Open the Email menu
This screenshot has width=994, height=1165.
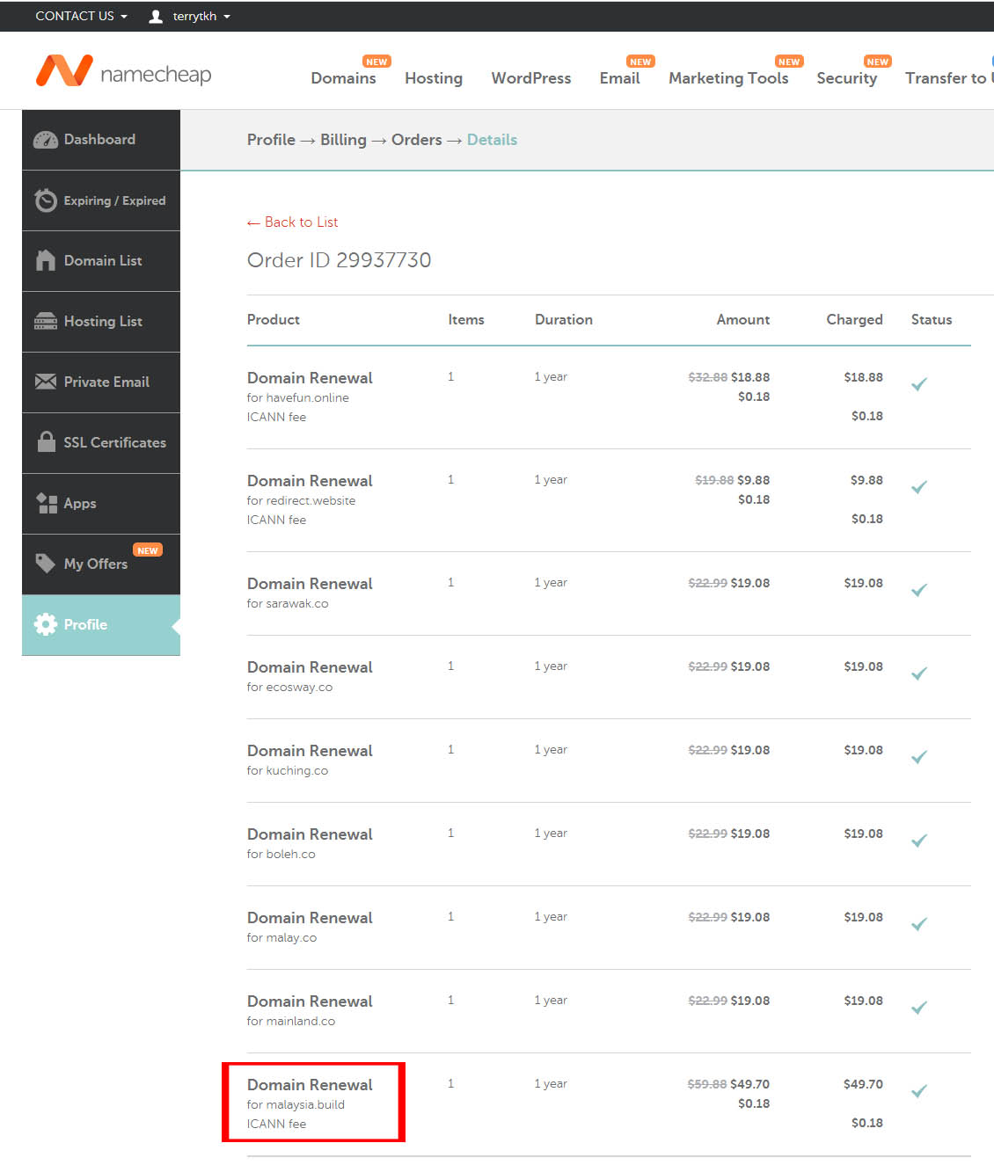coord(619,78)
